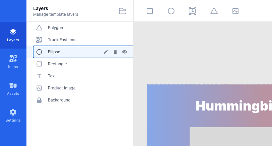
Task: Open the Settings tab in sidebar
Action: coord(13,116)
